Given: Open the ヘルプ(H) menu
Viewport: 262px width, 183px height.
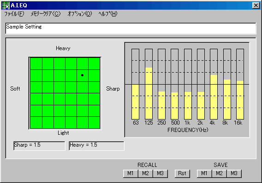Looking at the screenshot, I should (108, 14).
